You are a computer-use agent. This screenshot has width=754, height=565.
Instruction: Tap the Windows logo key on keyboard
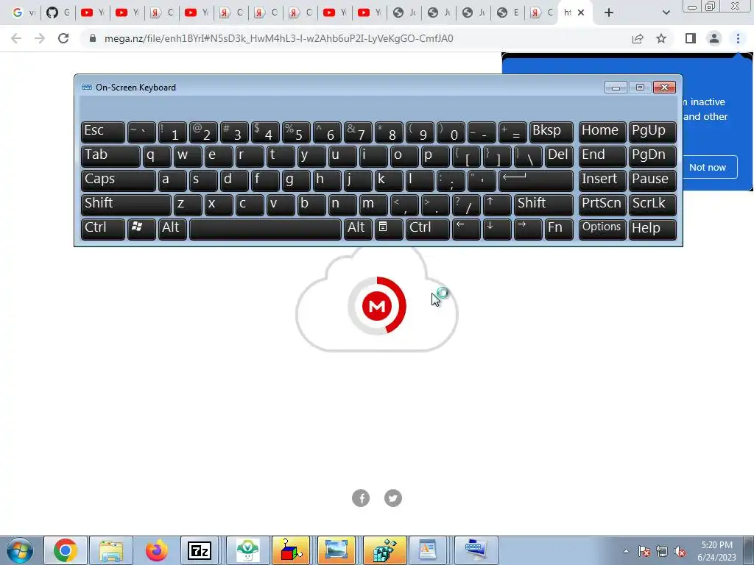[x=141, y=230]
